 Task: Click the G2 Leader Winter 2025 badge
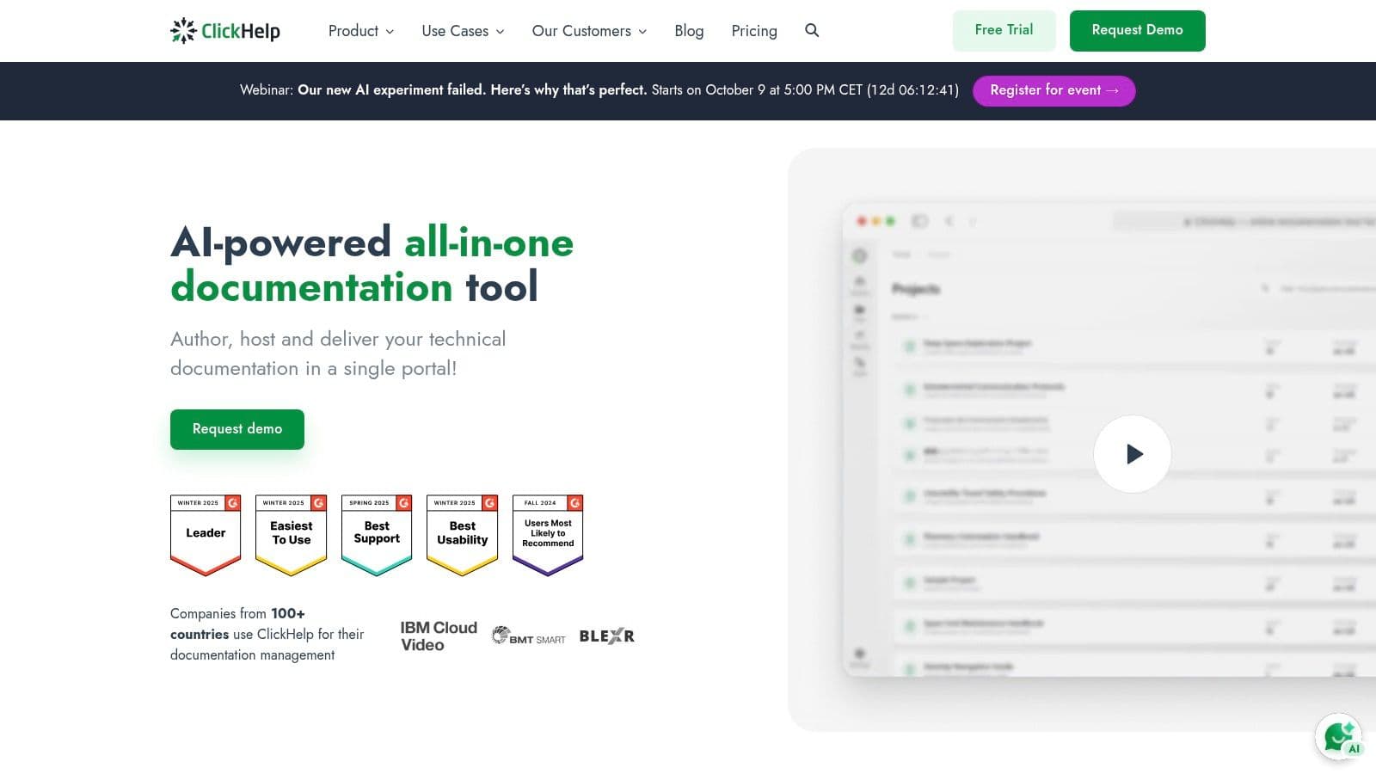(206, 535)
